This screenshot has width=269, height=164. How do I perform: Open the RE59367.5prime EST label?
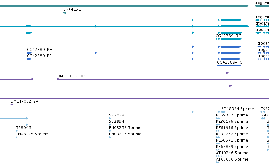click(232, 115)
